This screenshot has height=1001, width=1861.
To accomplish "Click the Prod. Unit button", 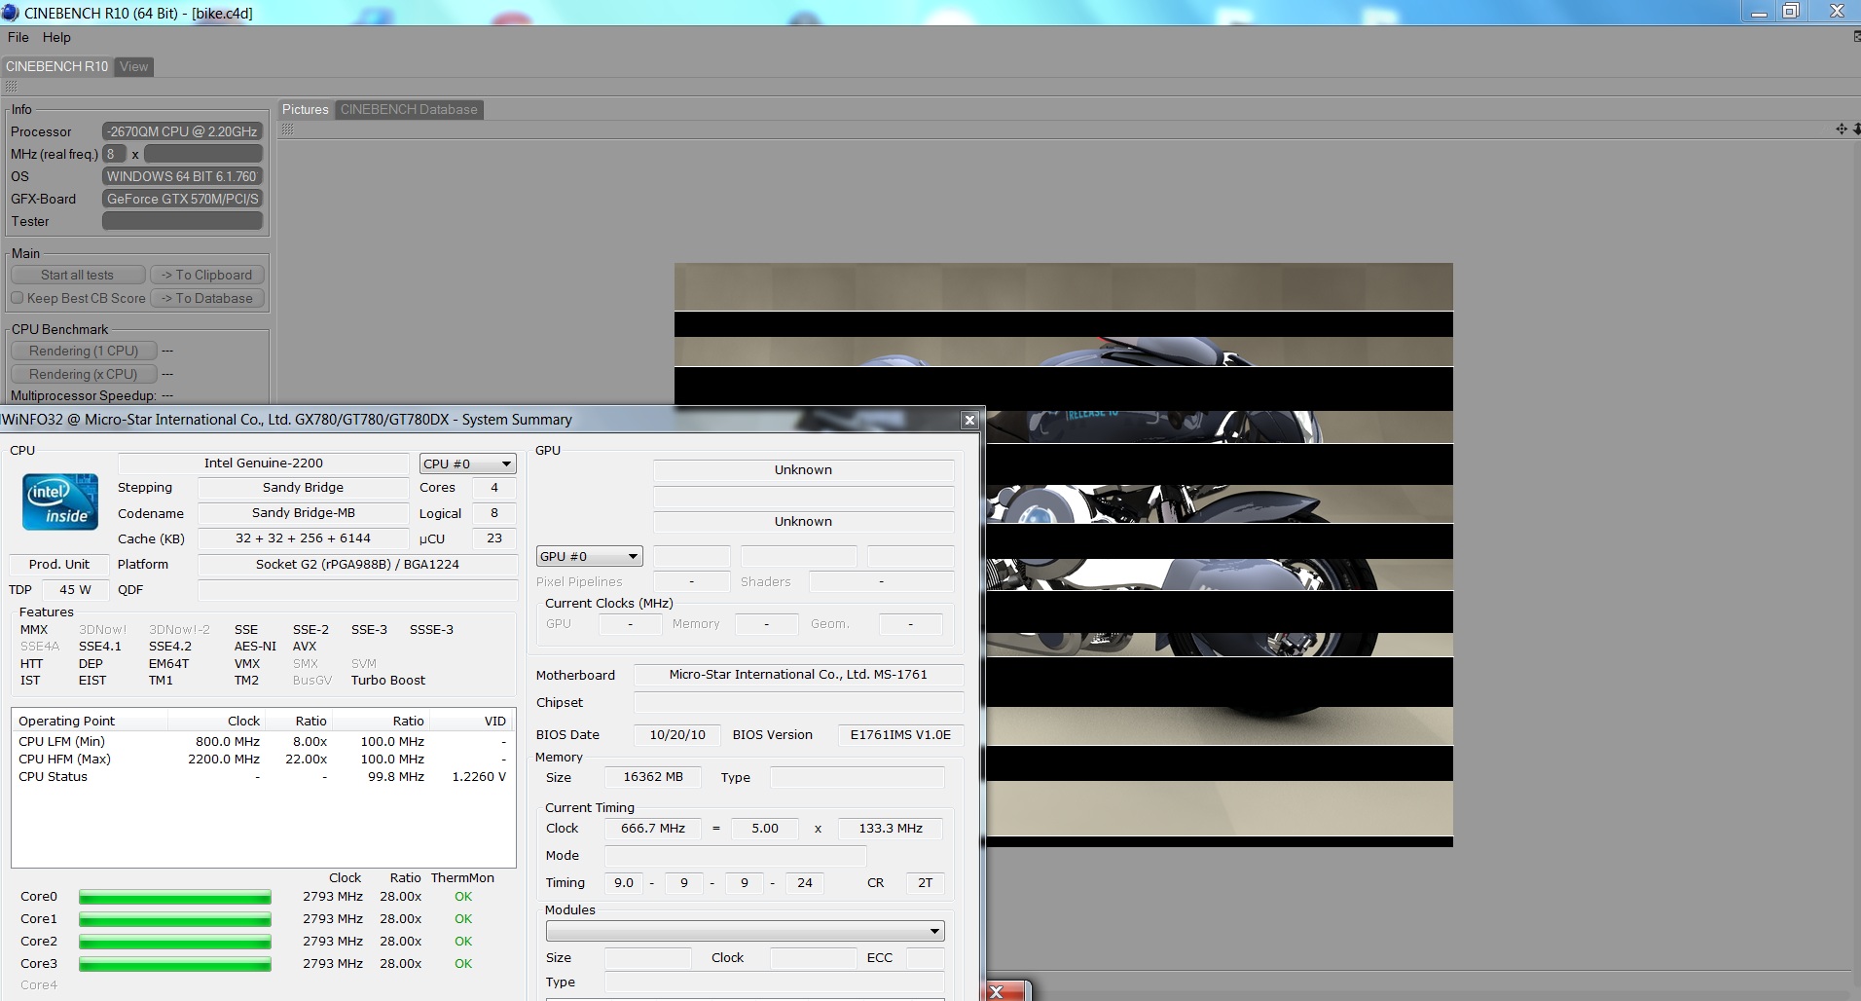I will click(58, 564).
